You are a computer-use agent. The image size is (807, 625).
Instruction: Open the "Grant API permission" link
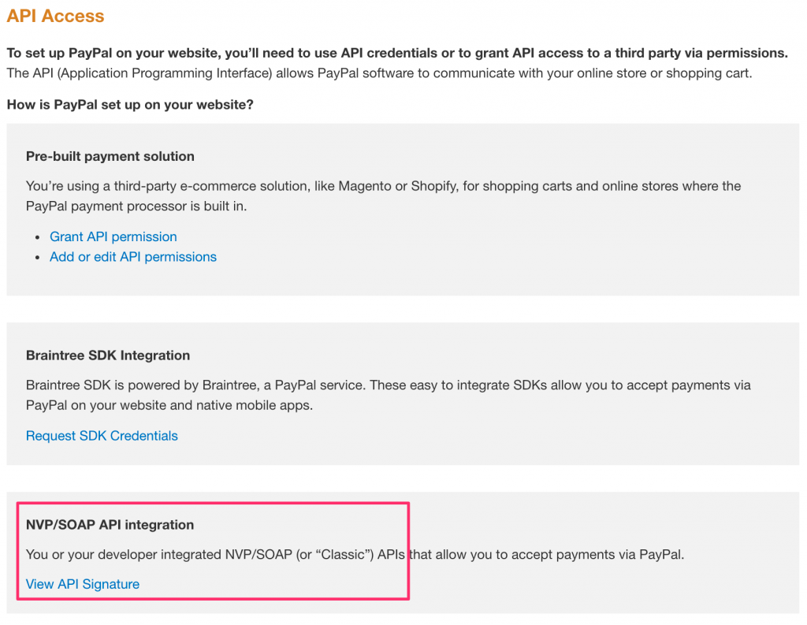coord(113,236)
